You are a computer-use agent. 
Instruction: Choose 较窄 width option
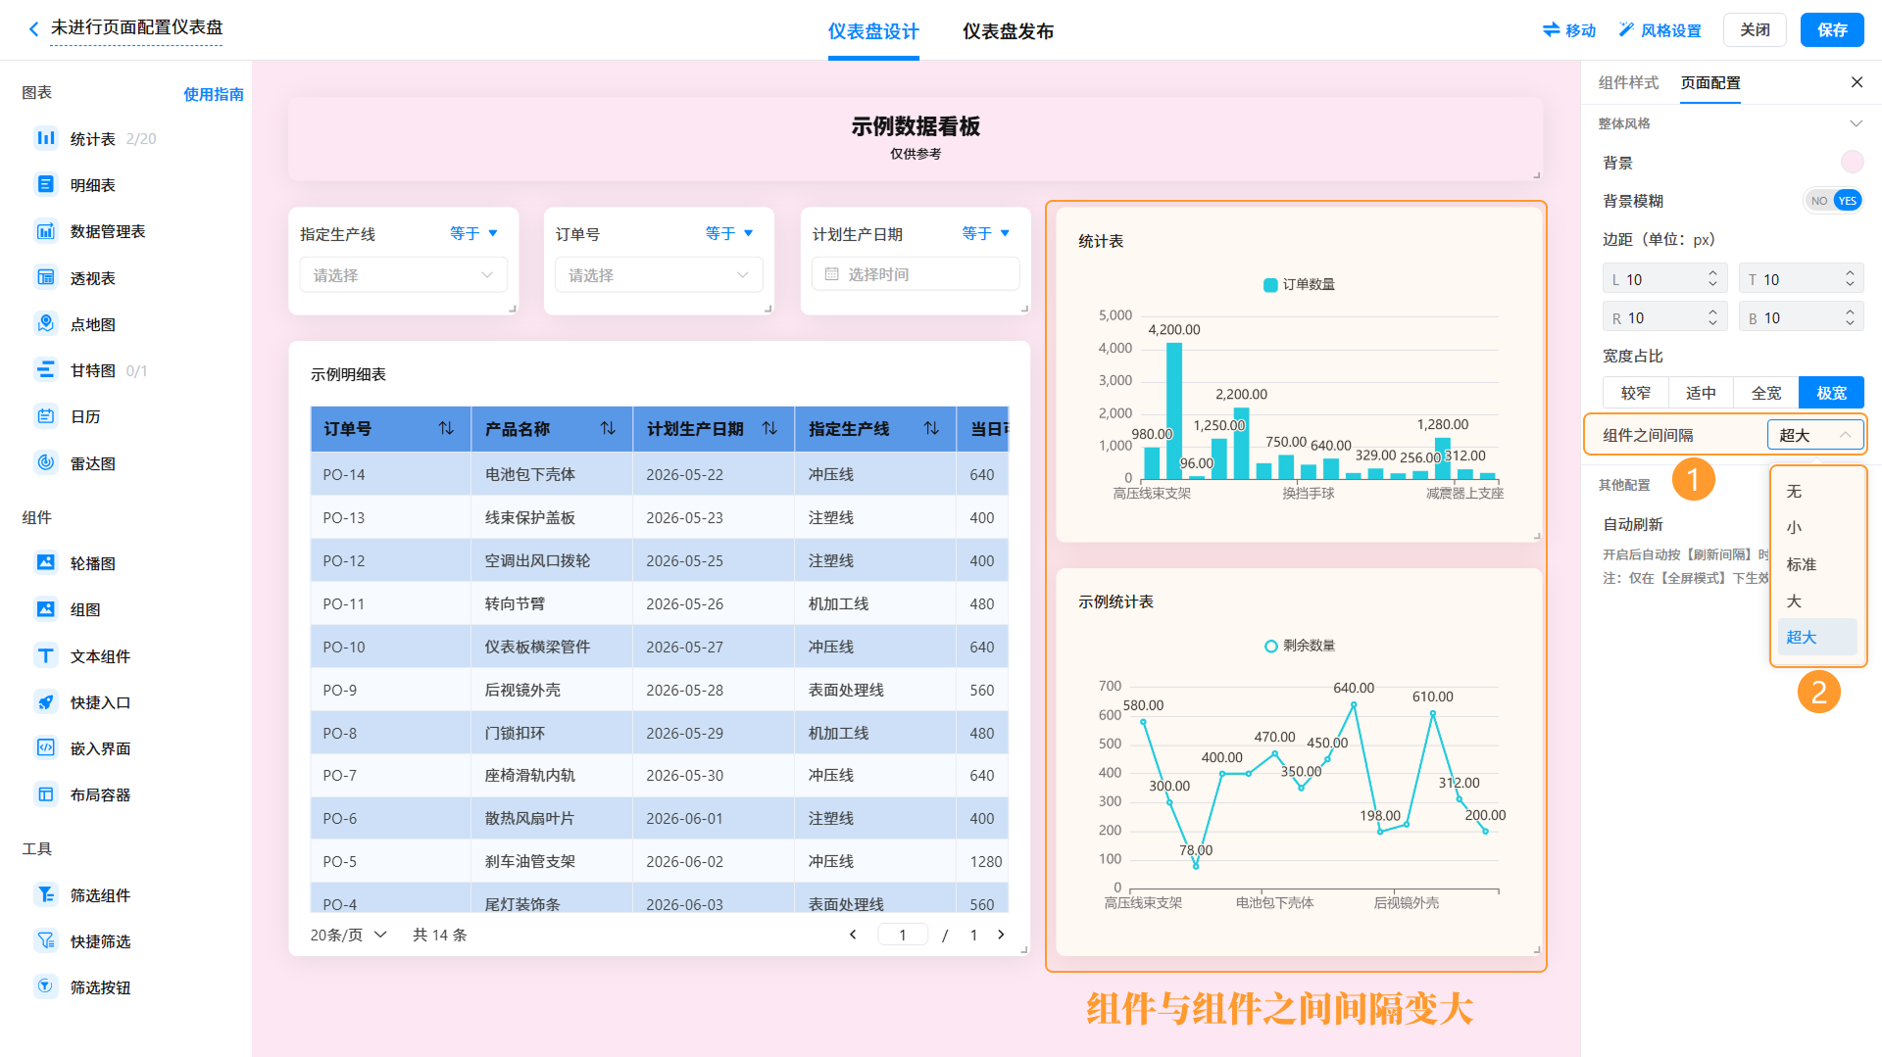[x=1635, y=393]
